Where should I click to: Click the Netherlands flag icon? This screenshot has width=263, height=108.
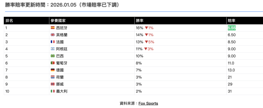pyautogui.click(x=53, y=77)
